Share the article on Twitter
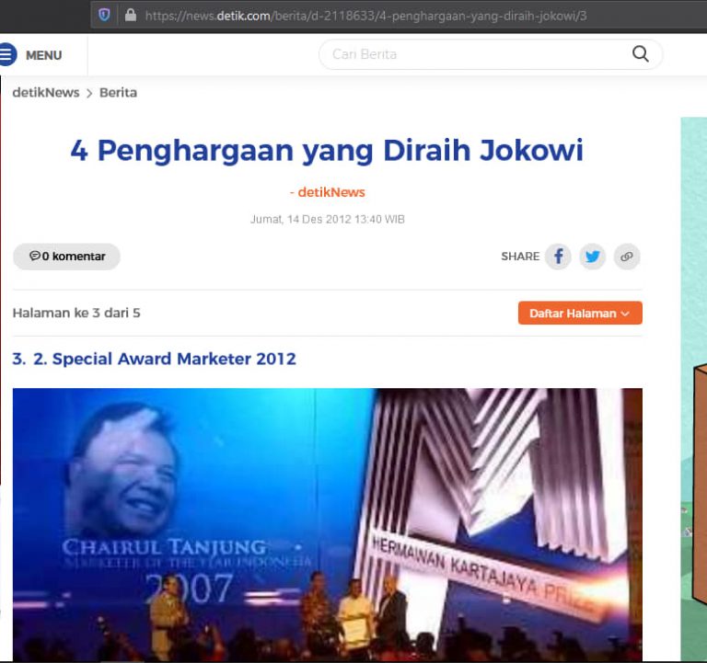Image resolution: width=707 pixels, height=663 pixels. click(593, 257)
